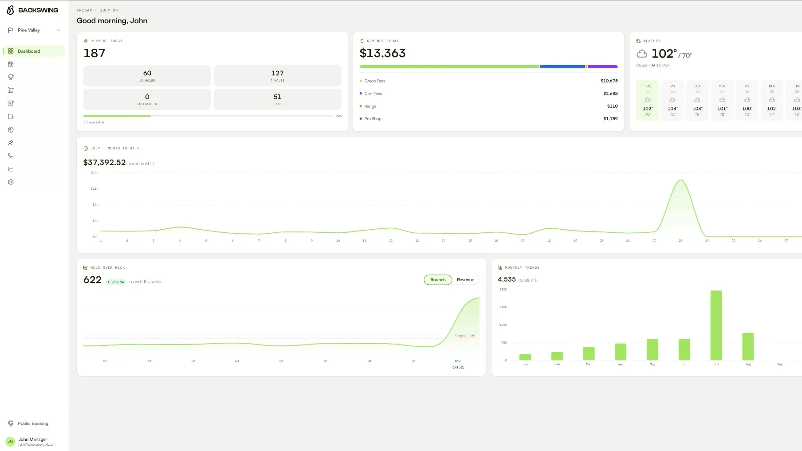Open the line chart reports icon in sidebar
The width and height of the screenshot is (802, 451).
click(11, 169)
